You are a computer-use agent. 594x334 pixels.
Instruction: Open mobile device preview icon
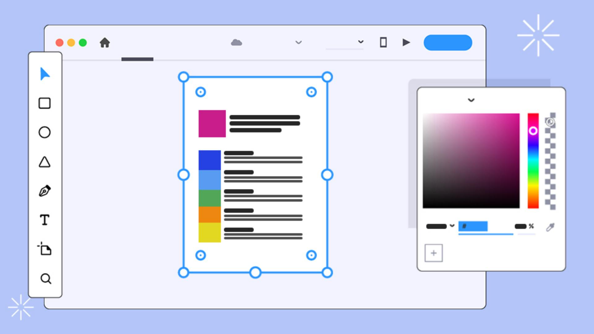(x=383, y=42)
